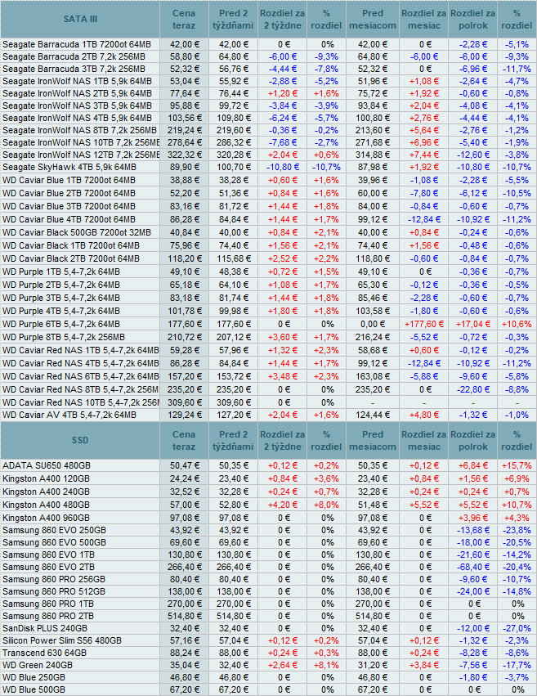Click WD Purple 6TB half-year percent +10,6%

tap(517, 325)
